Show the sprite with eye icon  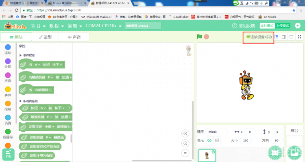pyautogui.click(x=209, y=140)
